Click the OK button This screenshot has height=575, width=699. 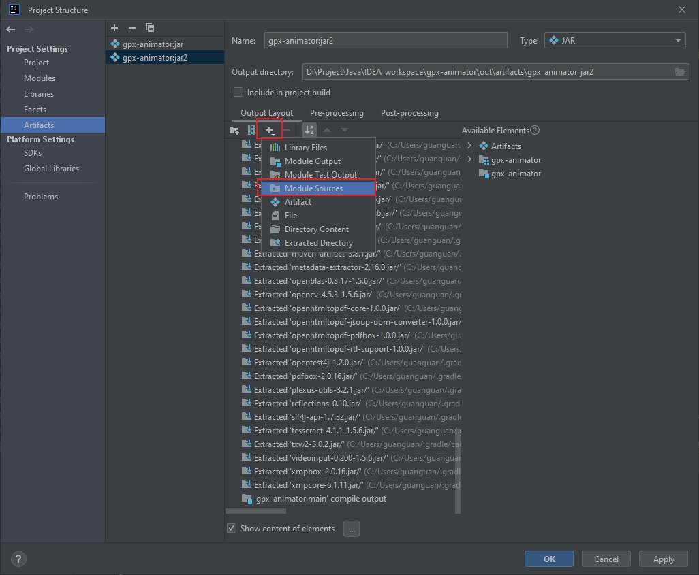tap(548, 559)
